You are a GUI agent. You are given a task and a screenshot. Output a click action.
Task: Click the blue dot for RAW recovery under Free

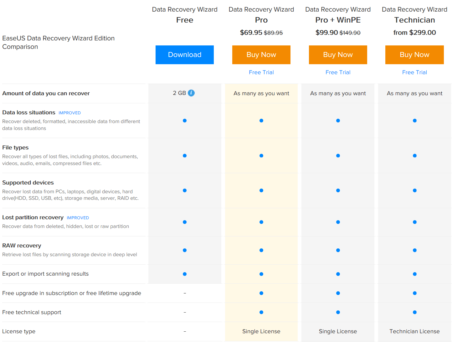[185, 250]
